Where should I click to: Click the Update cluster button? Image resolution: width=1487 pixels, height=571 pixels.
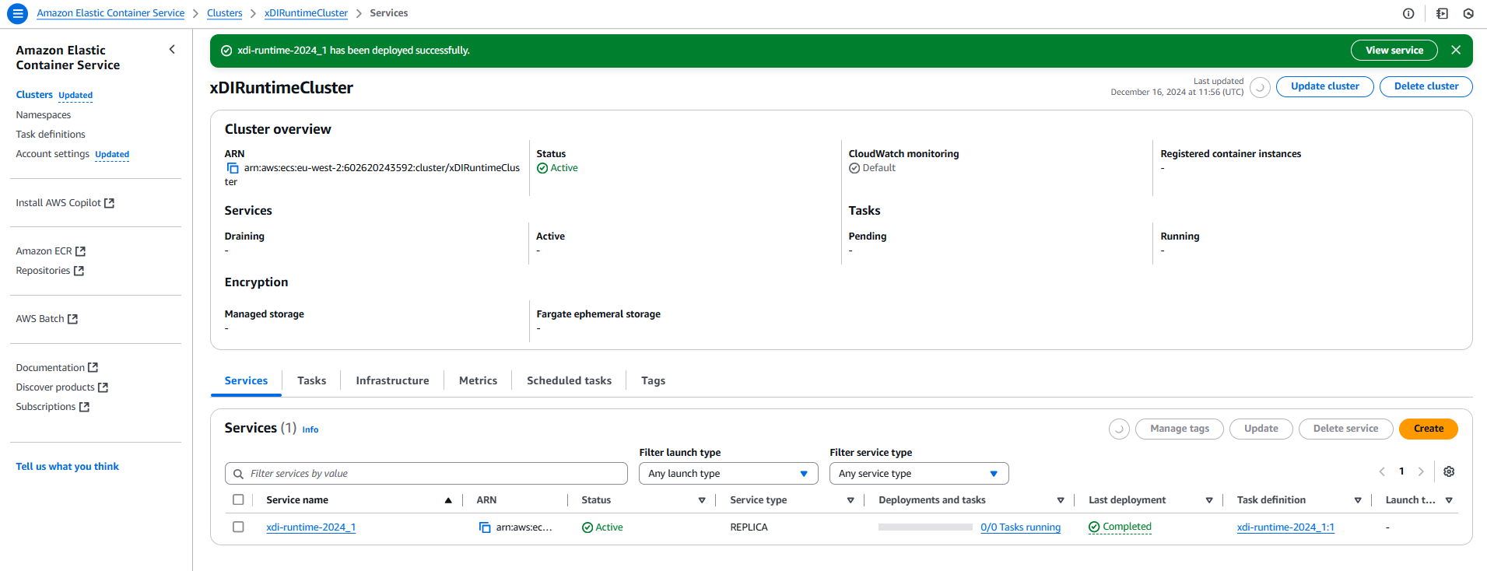coord(1324,86)
